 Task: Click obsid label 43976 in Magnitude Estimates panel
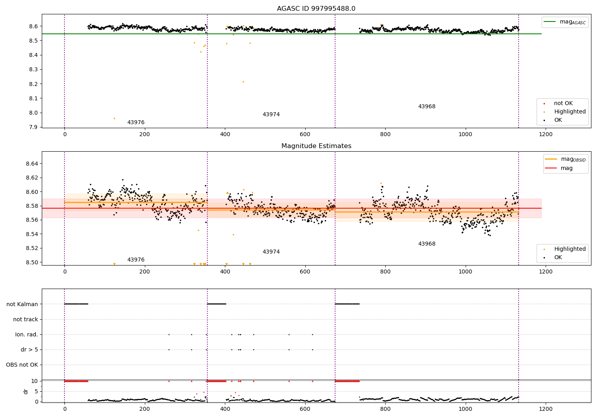click(136, 260)
